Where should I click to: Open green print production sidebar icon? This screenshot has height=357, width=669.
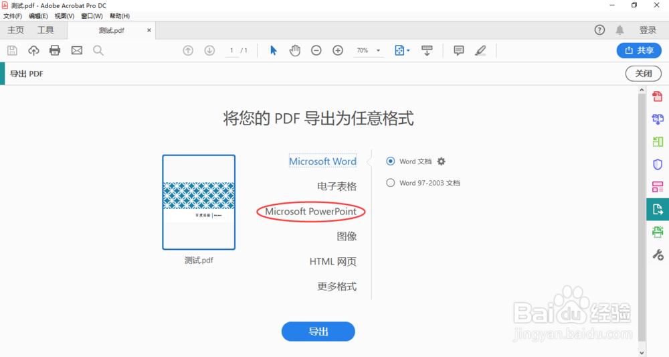[658, 232]
